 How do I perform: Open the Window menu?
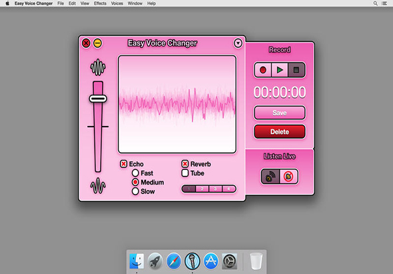[135, 3]
